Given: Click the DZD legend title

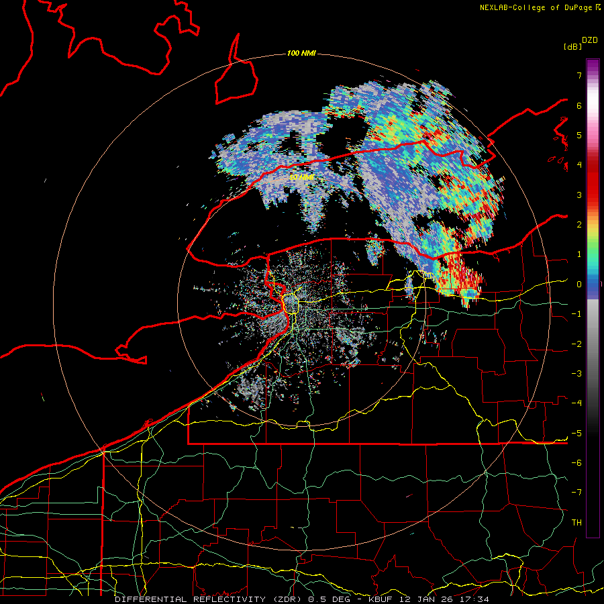Looking at the screenshot, I should pos(590,40).
